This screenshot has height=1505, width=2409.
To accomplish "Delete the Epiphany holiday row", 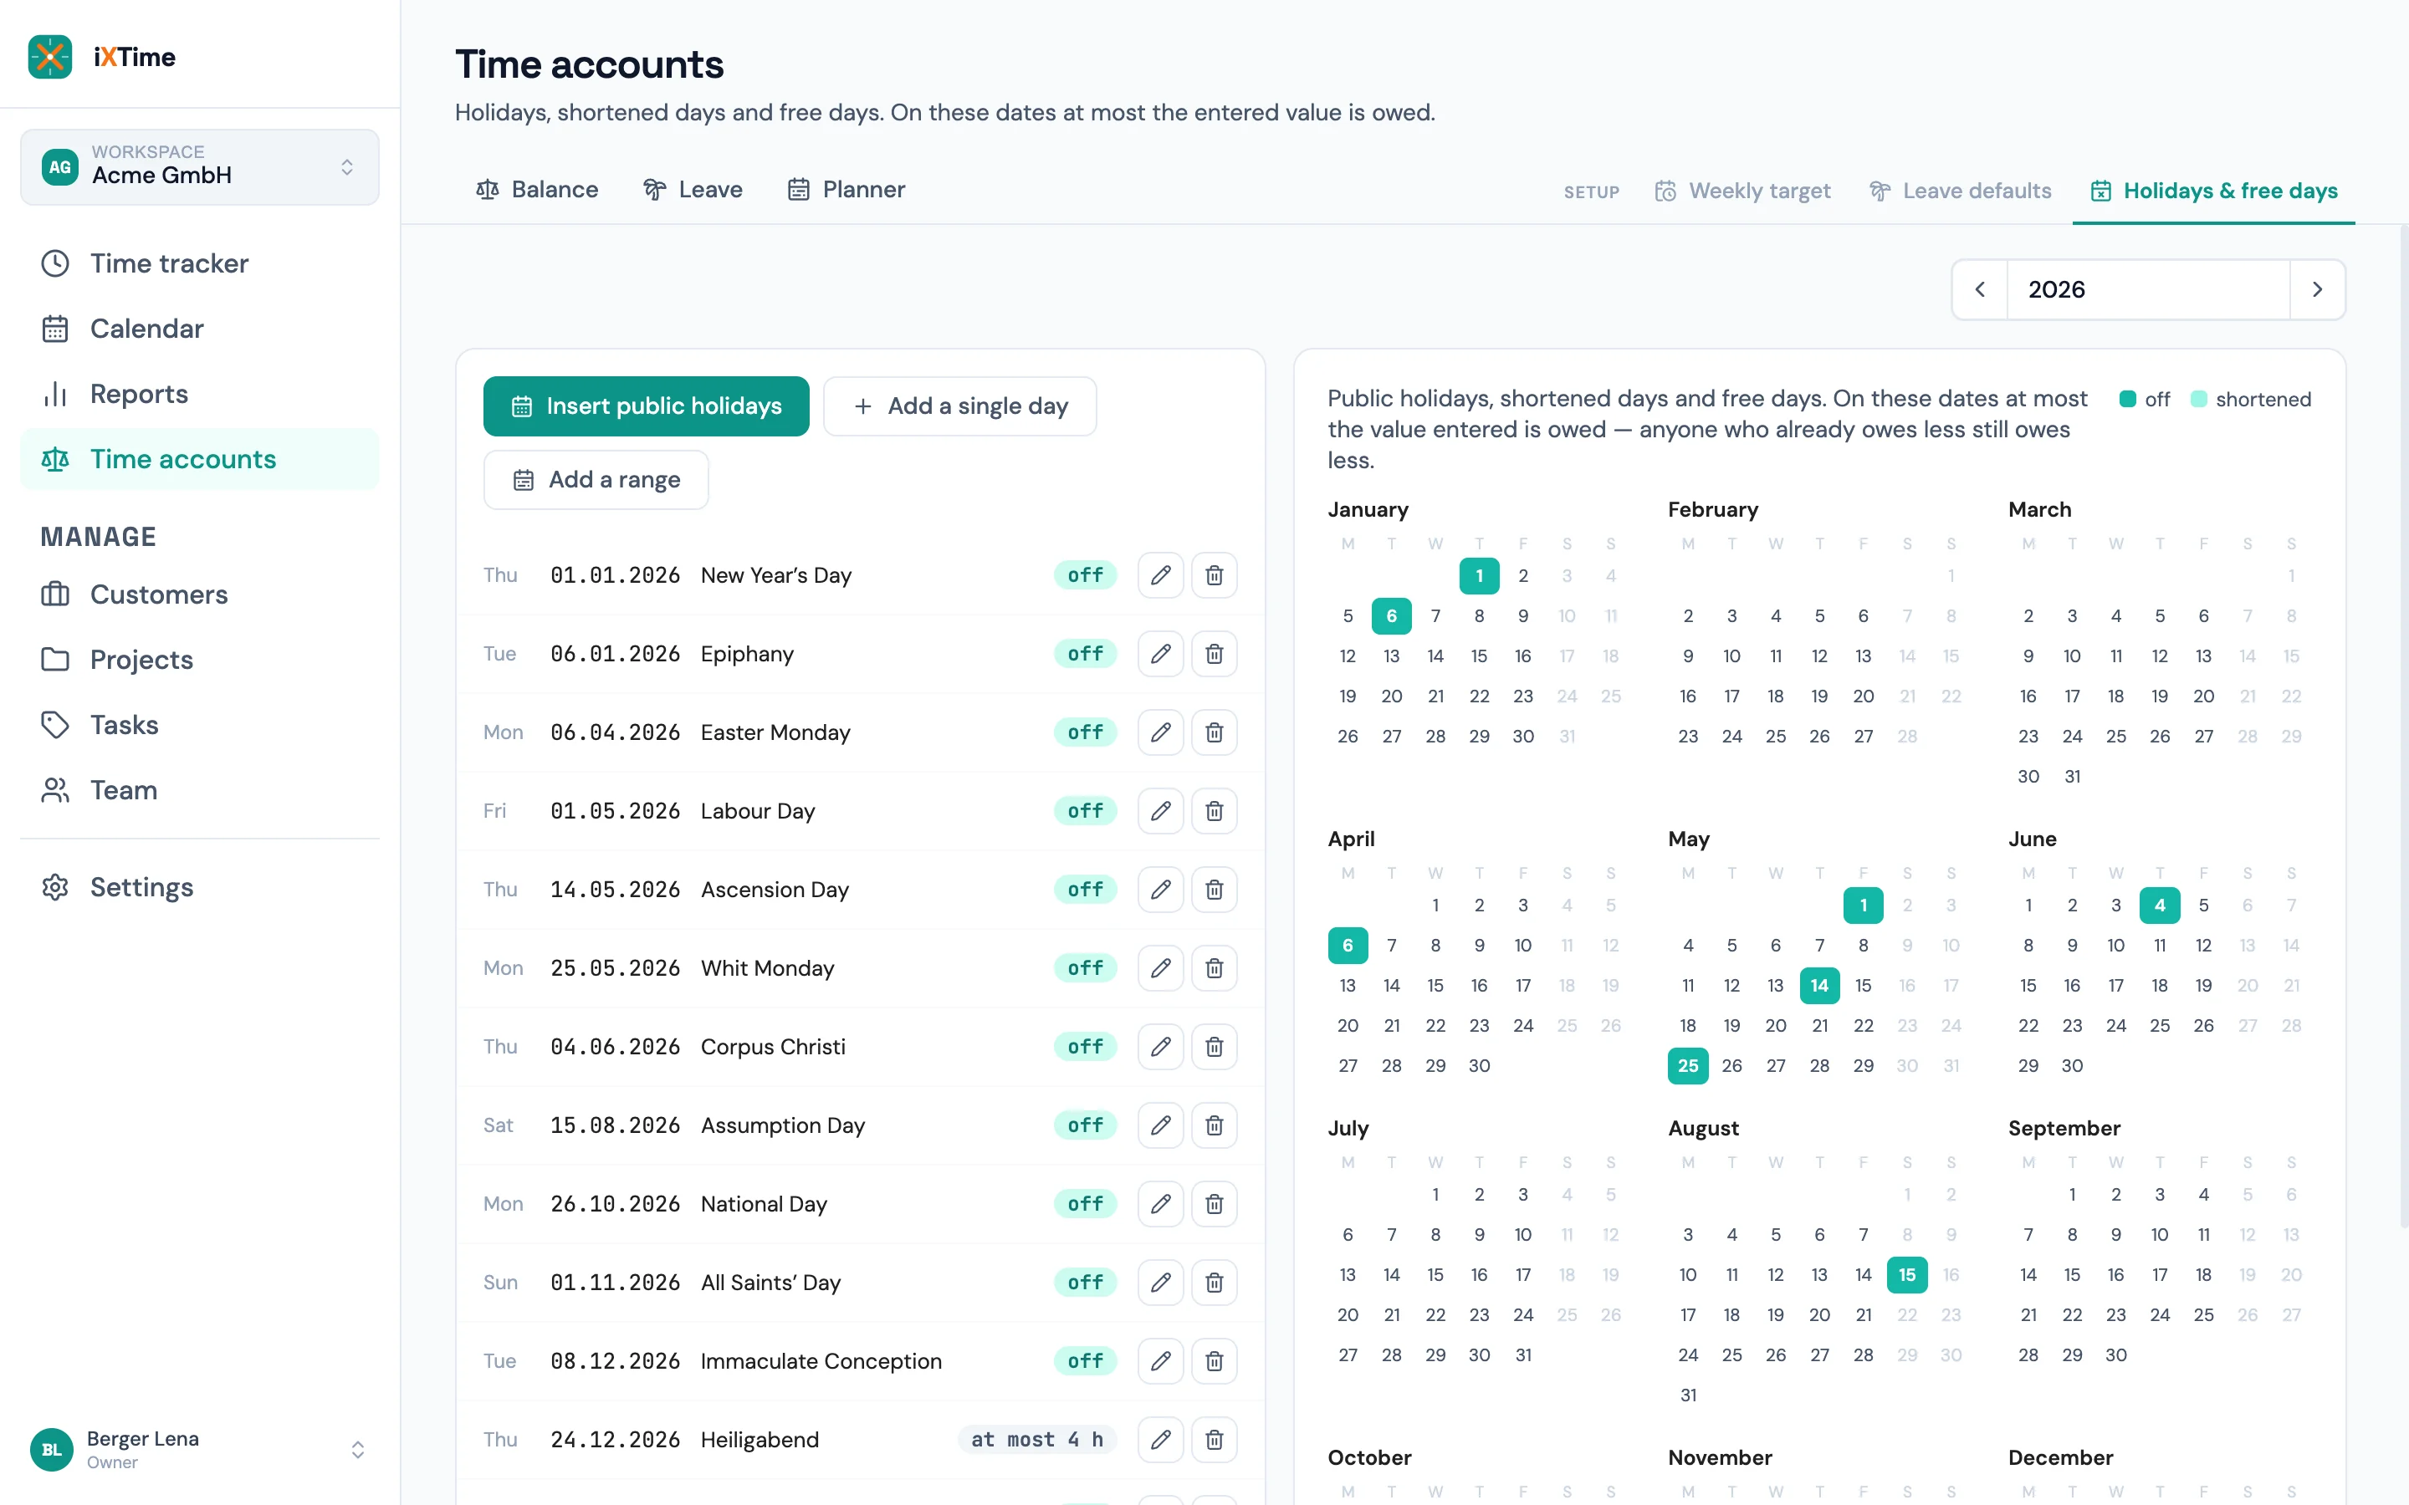I will tap(1214, 654).
